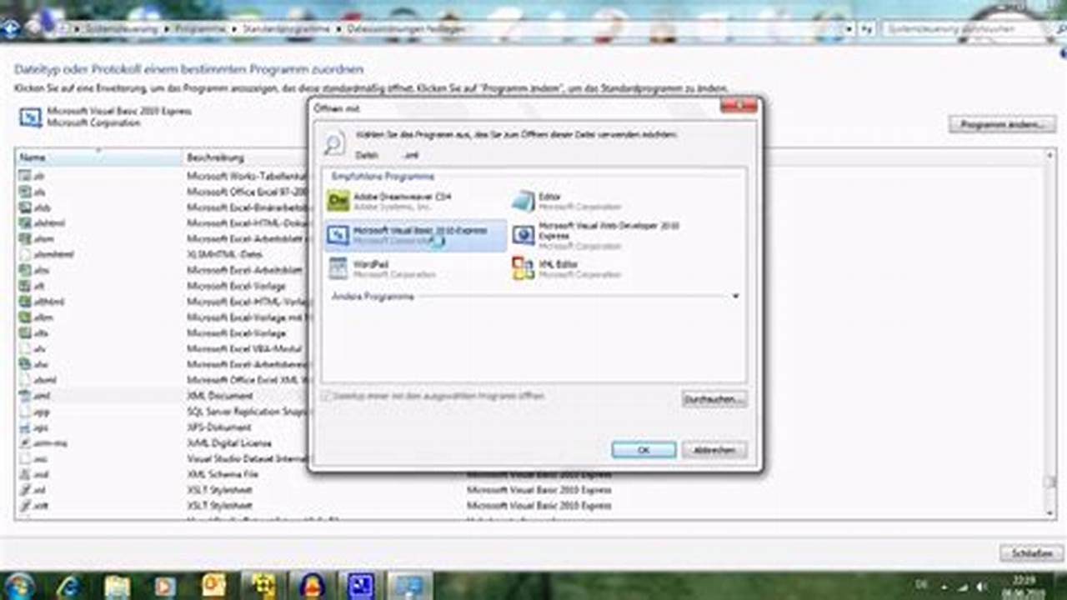The width and height of the screenshot is (1067, 600).
Task: Expand the arrow after Systemsteuerung breadcrumb
Action: coord(168,28)
